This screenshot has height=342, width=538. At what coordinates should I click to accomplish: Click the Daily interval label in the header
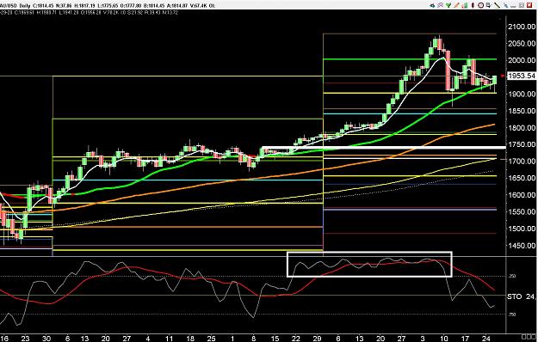pyautogui.click(x=25, y=6)
